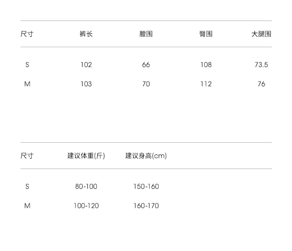
Task: Select height range 160-170
Action: 146,206
